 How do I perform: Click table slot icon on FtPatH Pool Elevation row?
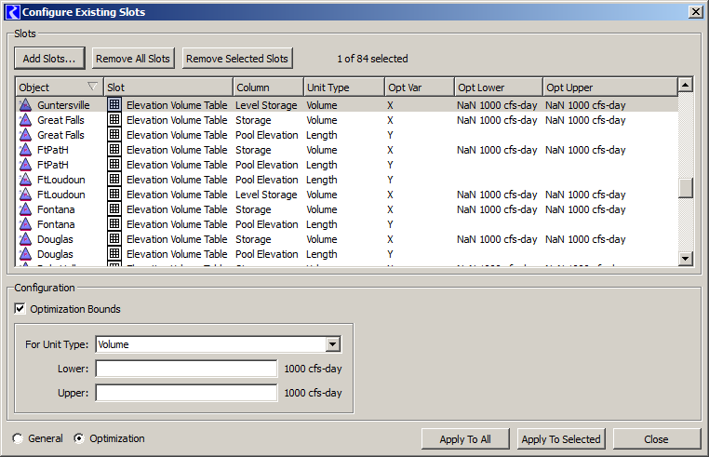(x=114, y=164)
